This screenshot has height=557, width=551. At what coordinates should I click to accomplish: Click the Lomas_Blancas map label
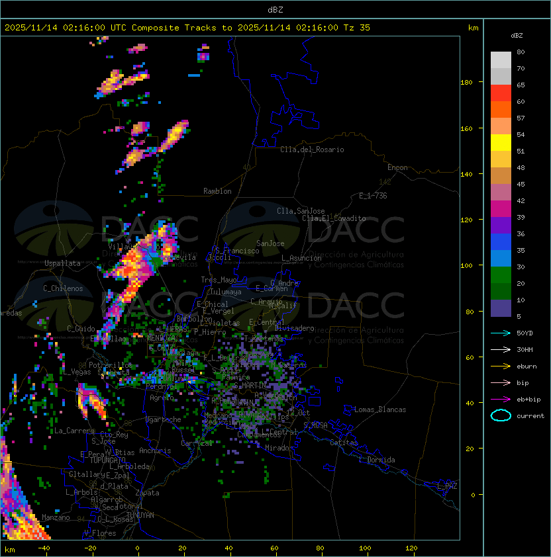coord(380,409)
